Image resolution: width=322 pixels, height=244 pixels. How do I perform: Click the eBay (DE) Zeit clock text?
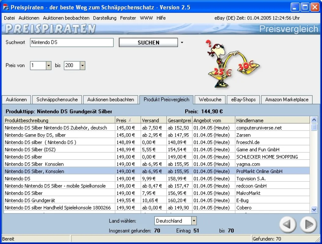click(x=257, y=18)
